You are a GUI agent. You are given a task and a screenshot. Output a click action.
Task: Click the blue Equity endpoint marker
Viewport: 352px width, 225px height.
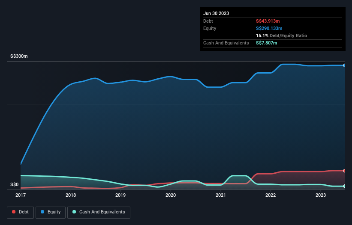point(345,65)
